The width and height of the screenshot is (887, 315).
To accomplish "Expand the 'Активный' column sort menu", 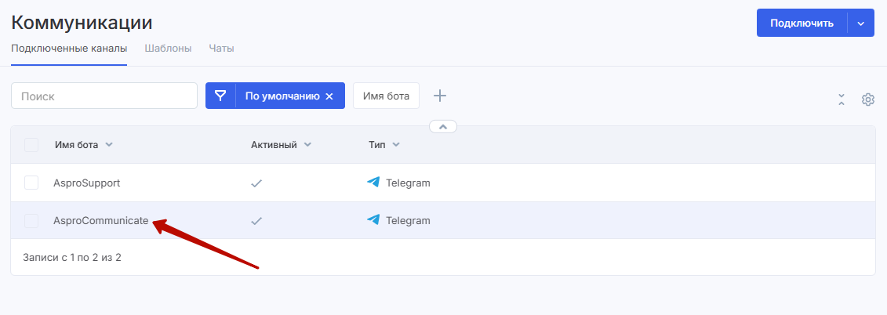I will pyautogui.click(x=307, y=145).
